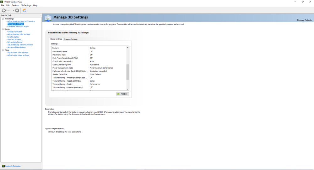The width and height of the screenshot is (314, 170).
Task: Open the Help menu
Action: (35, 5)
